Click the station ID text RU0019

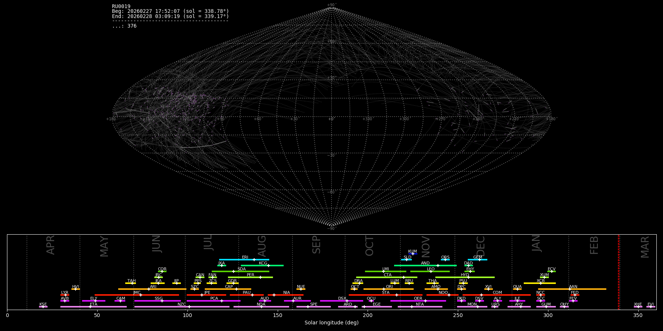coord(121,6)
